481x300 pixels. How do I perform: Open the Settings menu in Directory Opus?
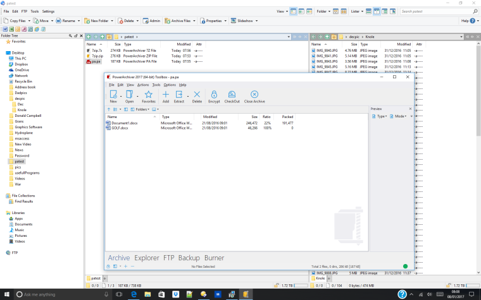pyautogui.click(x=48, y=11)
